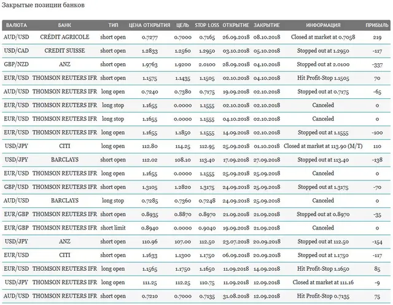Click the 'short limit' type cell
The height and width of the screenshot is (305, 393).
[x=113, y=228]
